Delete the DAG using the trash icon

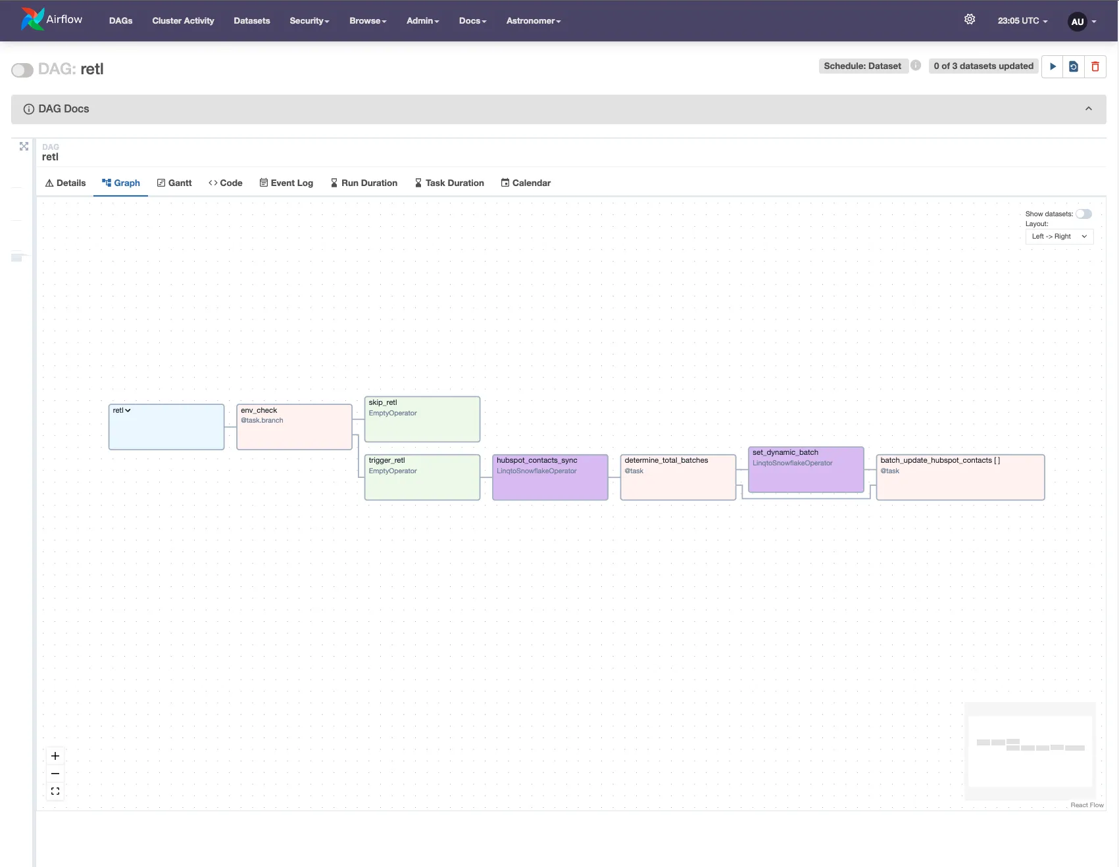(1095, 66)
